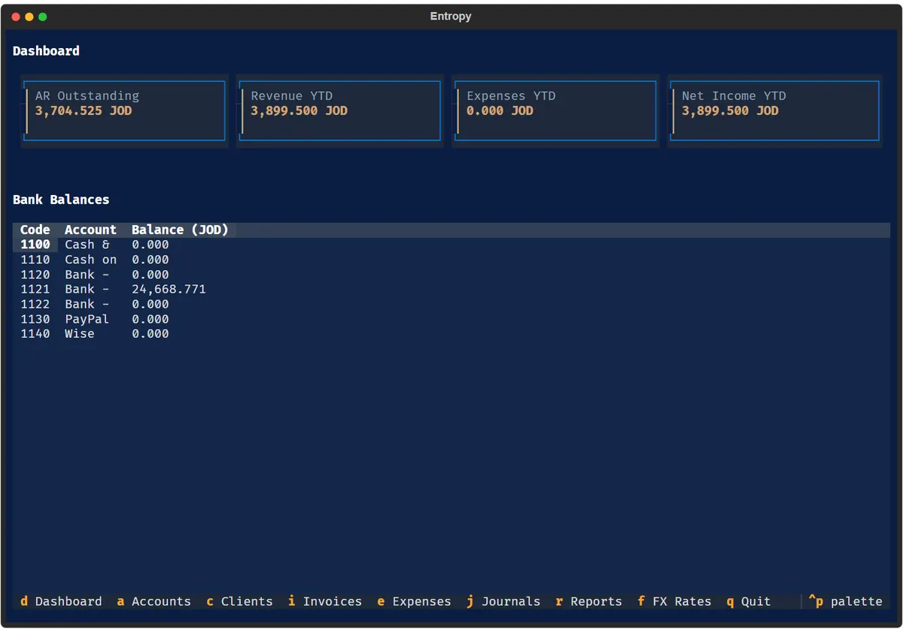This screenshot has width=903, height=632.
Task: Click the Balance (JOD) column header
Action: 180,229
